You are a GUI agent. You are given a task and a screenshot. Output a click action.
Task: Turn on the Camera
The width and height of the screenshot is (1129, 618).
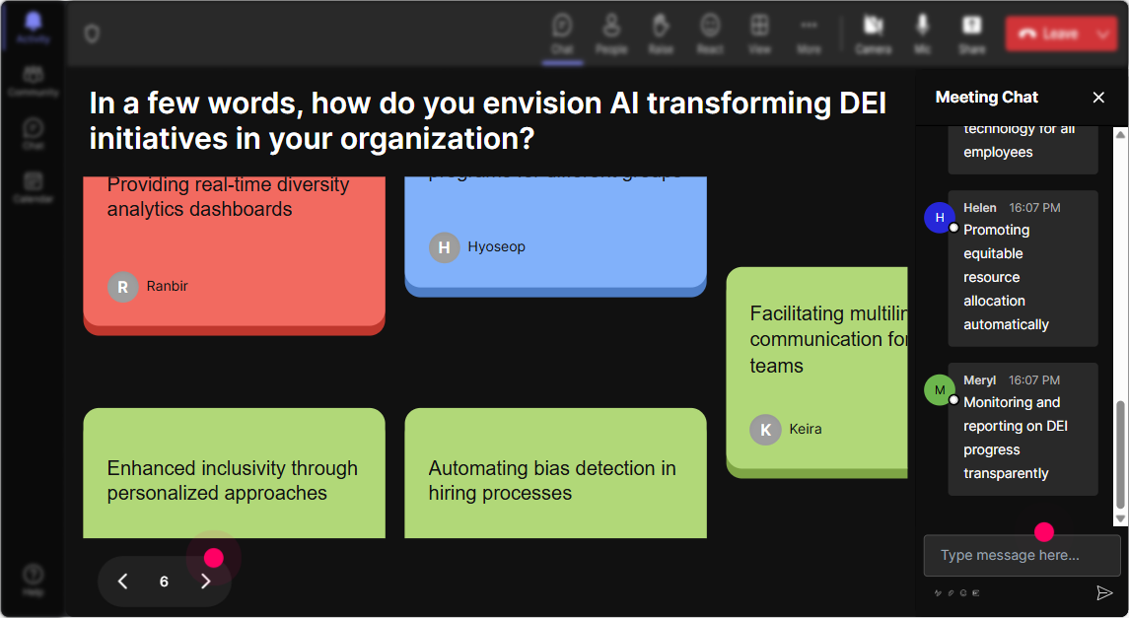click(874, 34)
